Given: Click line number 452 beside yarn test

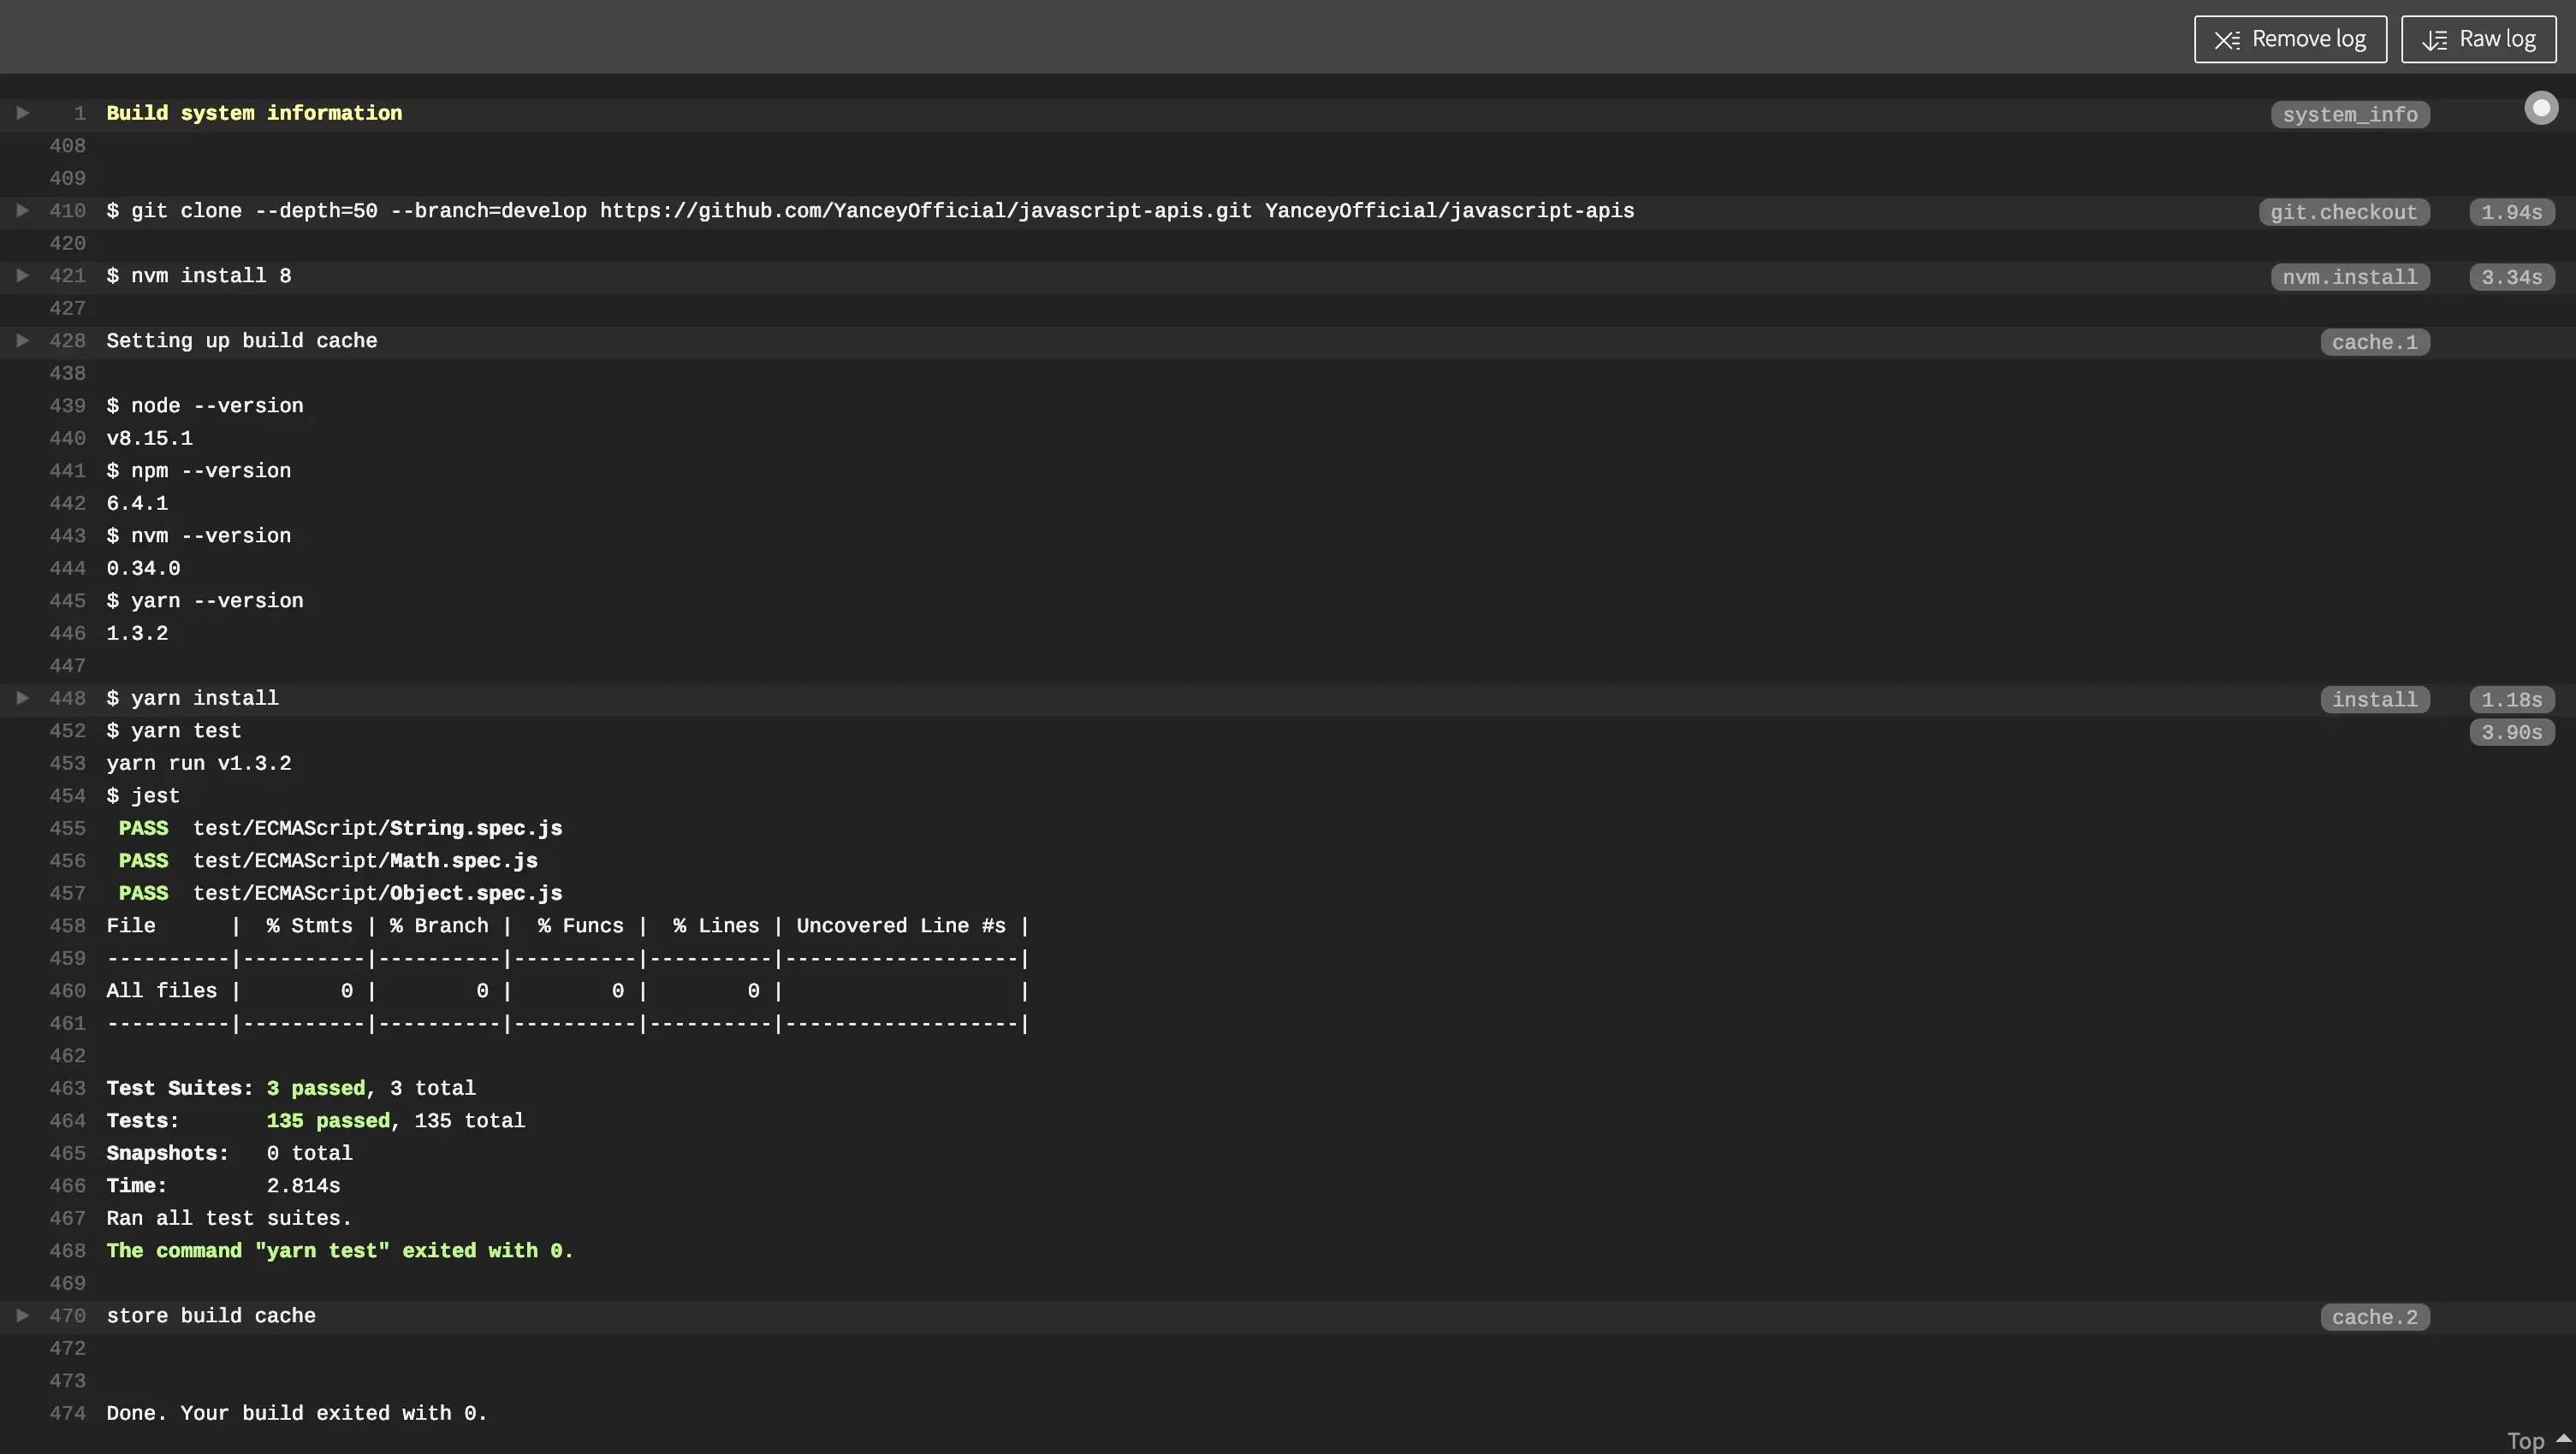Looking at the screenshot, I should pyautogui.click(x=67, y=730).
